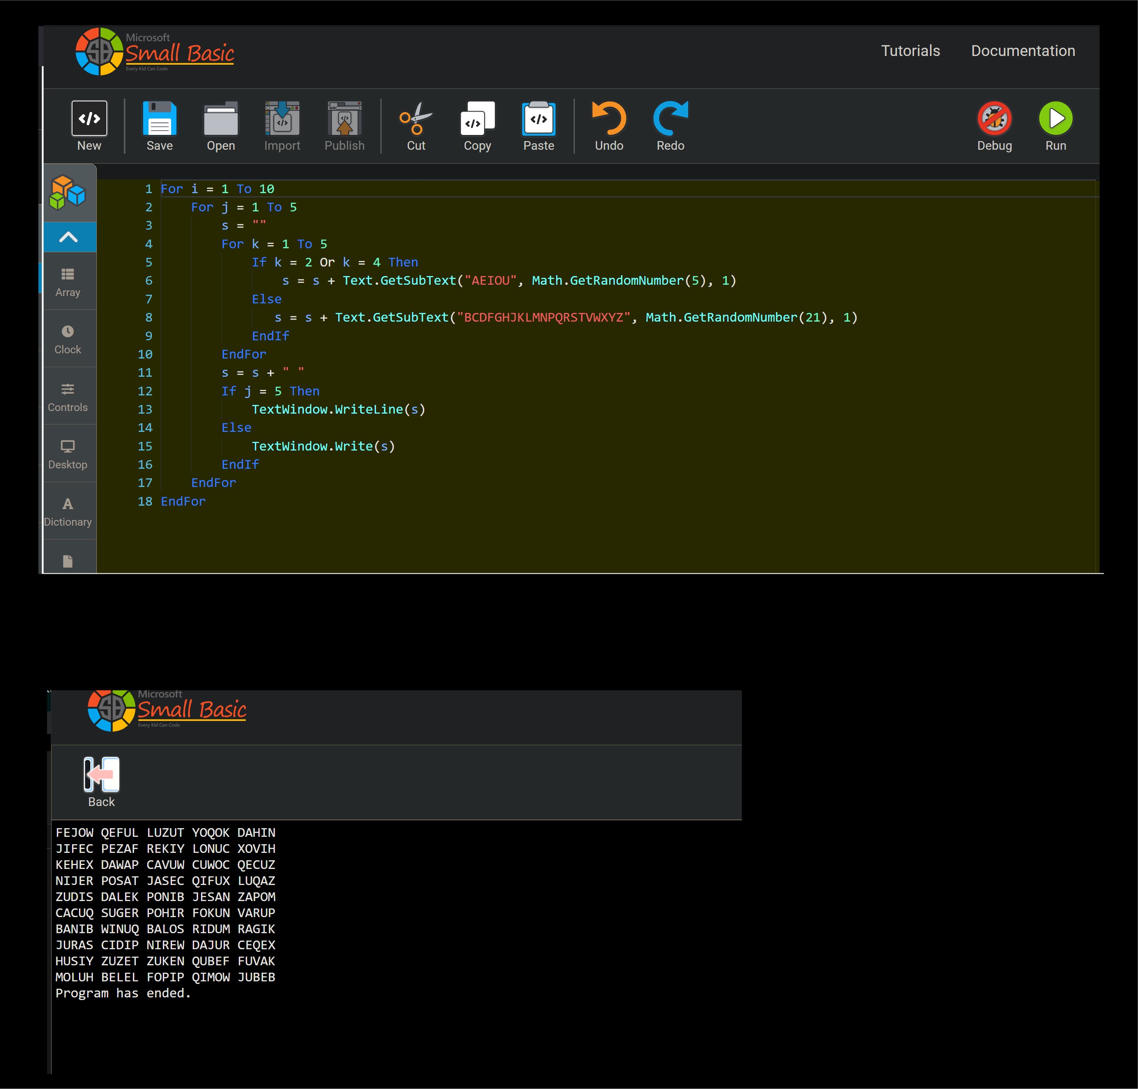
Task: Save the current program
Action: click(x=159, y=125)
